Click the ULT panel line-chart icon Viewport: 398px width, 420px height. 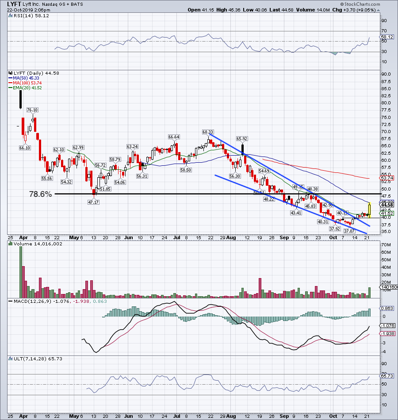pyautogui.click(x=10, y=359)
